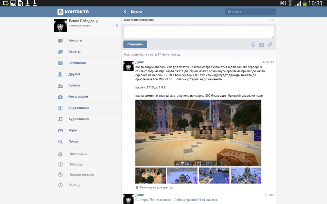This screenshot has height=204, width=327.
Task: Click the camera icon to attach a photo
Action: coord(261,44)
